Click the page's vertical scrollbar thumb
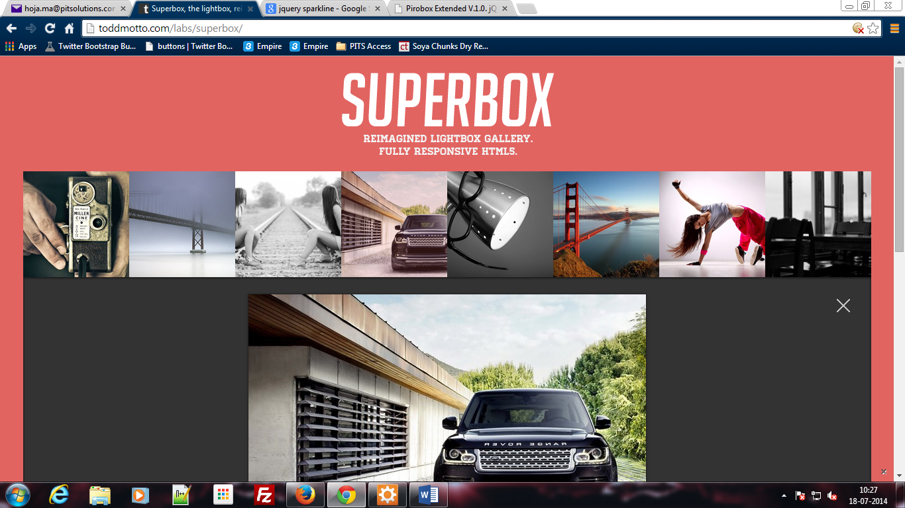The width and height of the screenshot is (905, 508). [899, 159]
